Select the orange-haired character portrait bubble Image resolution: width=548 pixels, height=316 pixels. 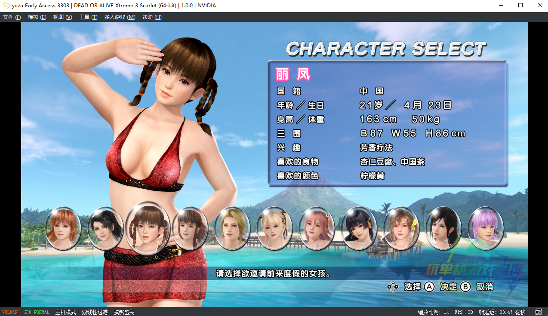click(63, 228)
